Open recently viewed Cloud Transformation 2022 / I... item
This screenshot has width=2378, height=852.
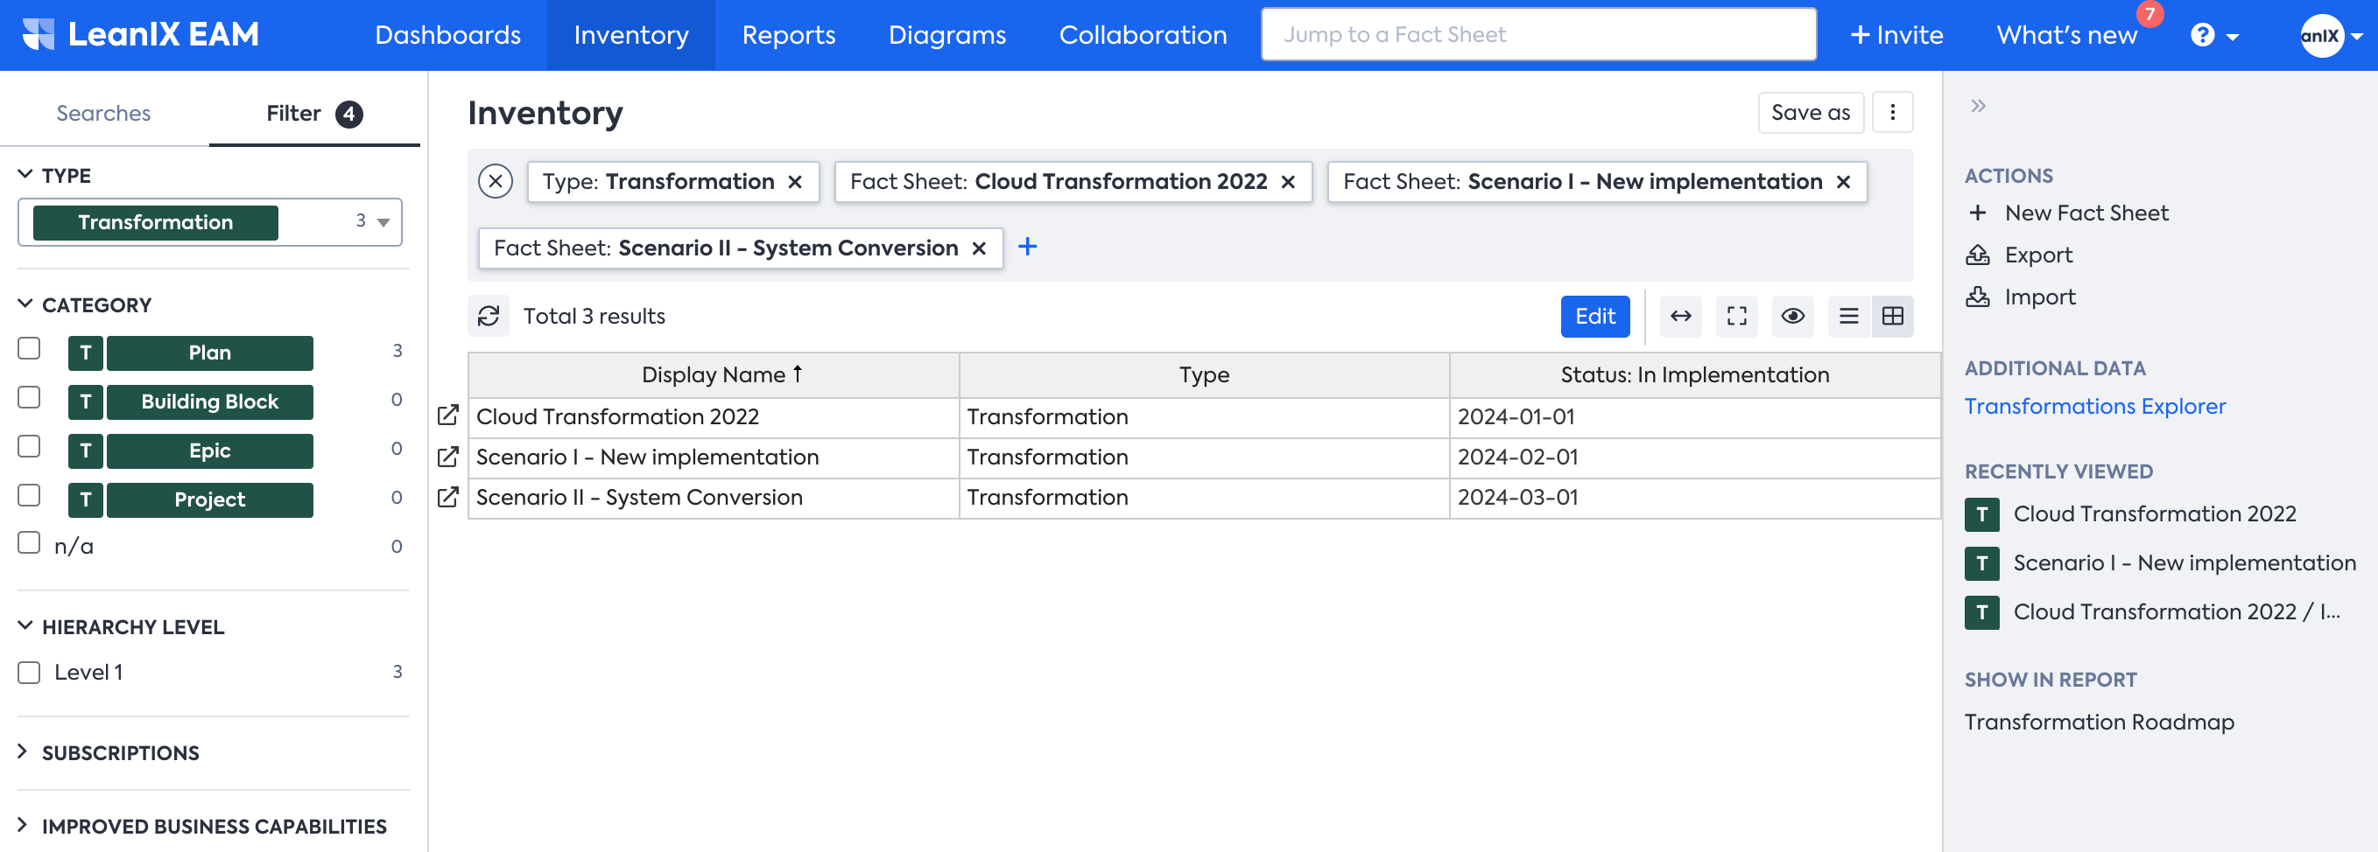(x=2153, y=612)
